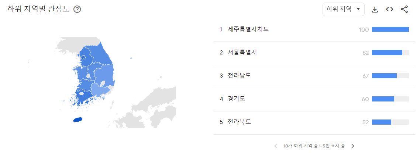The image size is (417, 157).
Task: Click the 100 value bar for 제주특별자치도
Action: [390, 29]
